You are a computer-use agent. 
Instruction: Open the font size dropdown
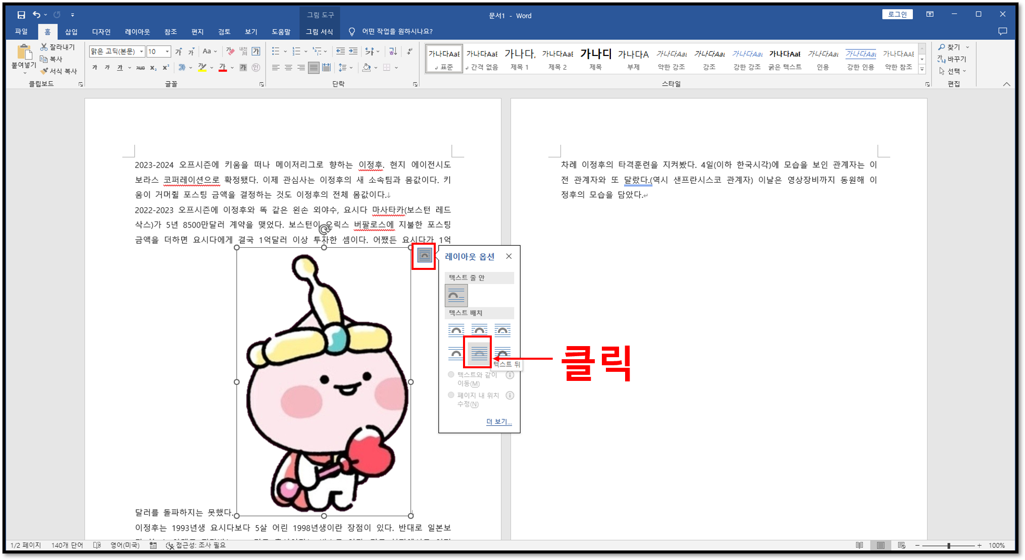point(167,51)
